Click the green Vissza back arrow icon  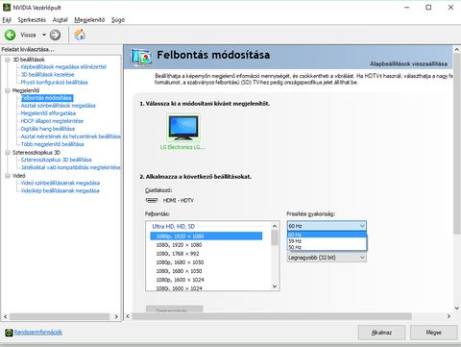[x=10, y=35]
